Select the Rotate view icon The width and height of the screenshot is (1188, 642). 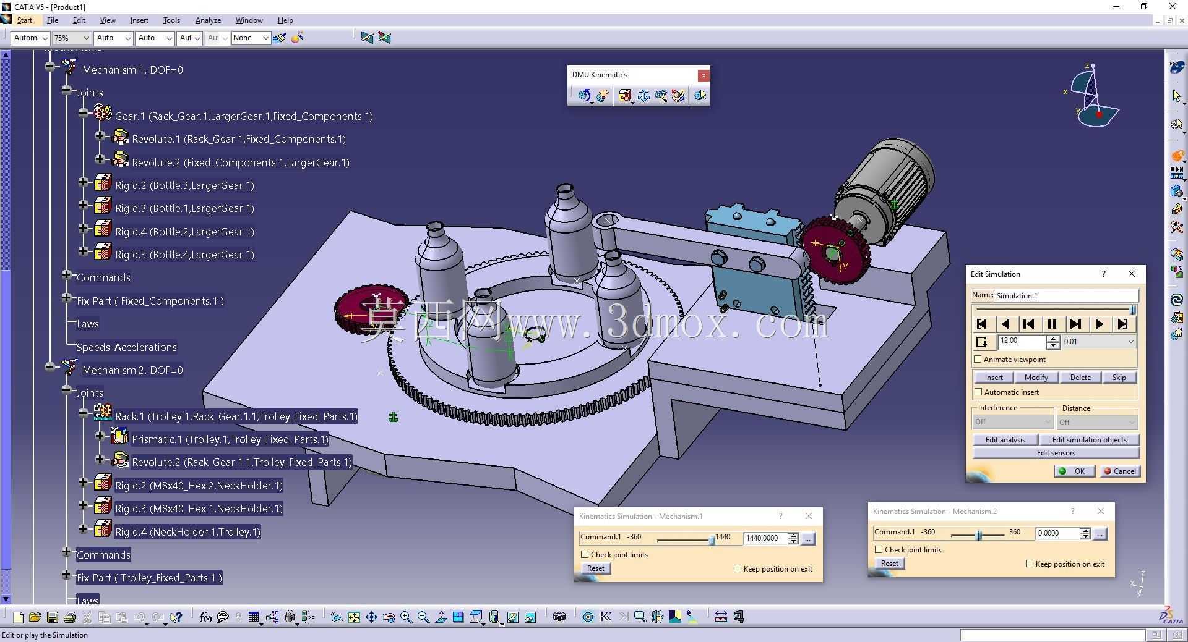(389, 617)
